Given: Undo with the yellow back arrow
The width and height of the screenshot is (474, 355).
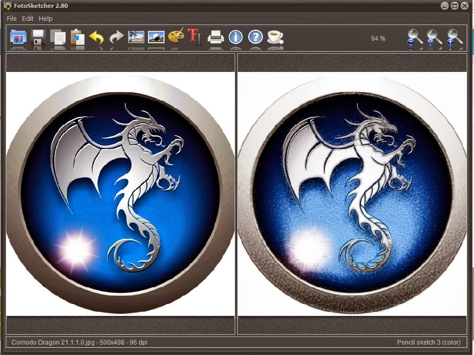Looking at the screenshot, I should click(97, 38).
